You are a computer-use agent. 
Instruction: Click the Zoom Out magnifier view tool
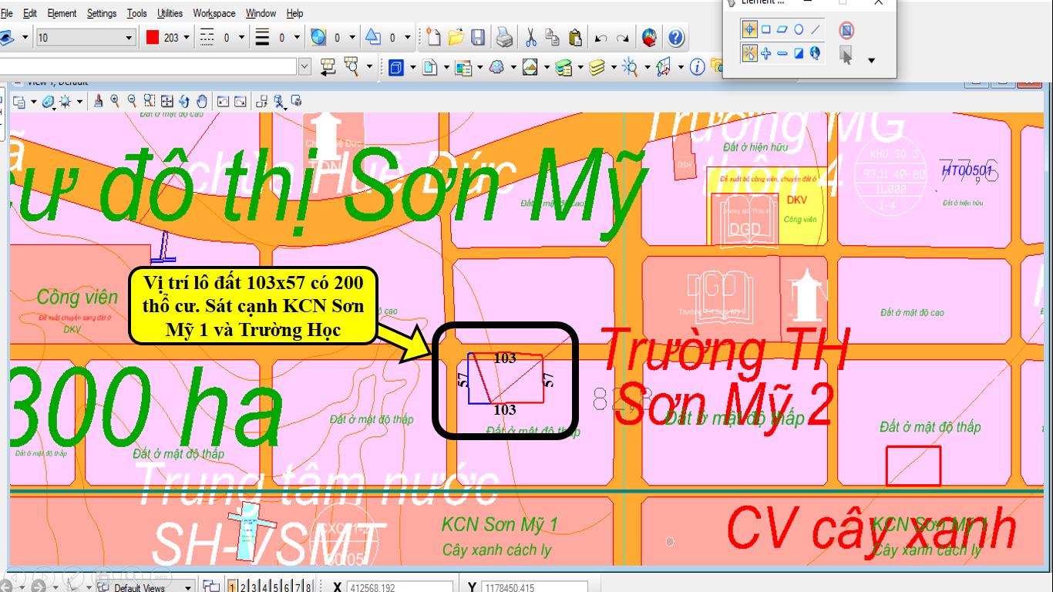pos(132,100)
